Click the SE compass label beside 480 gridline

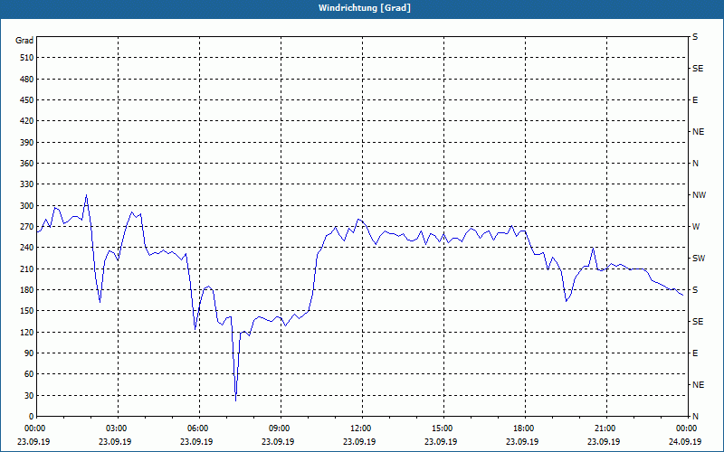(698, 69)
